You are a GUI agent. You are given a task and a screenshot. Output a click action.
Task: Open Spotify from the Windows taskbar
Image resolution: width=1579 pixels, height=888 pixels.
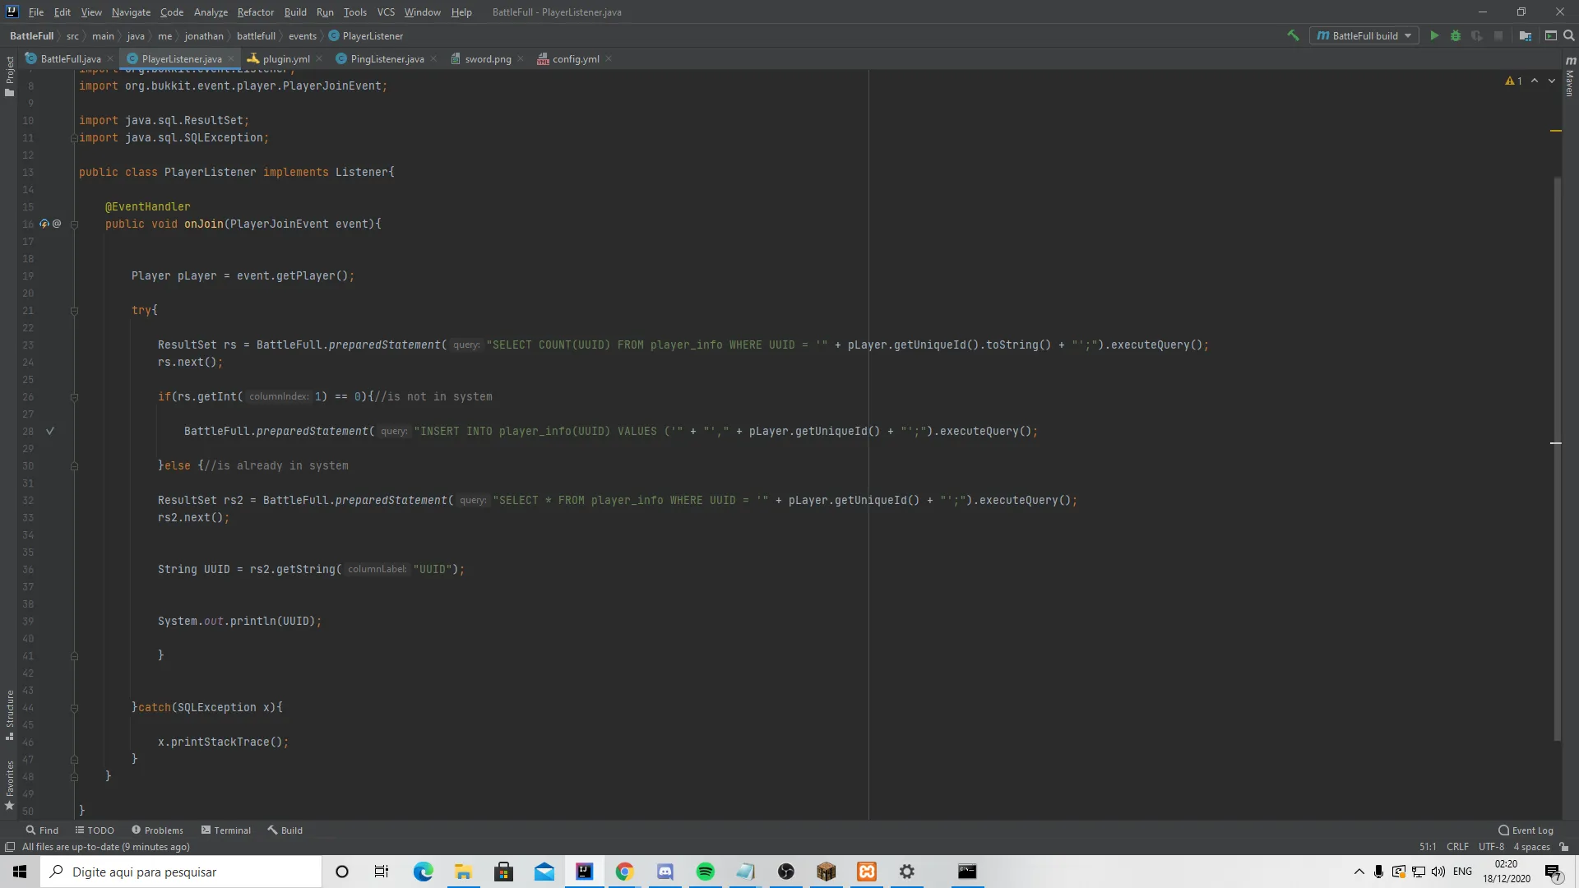706,872
